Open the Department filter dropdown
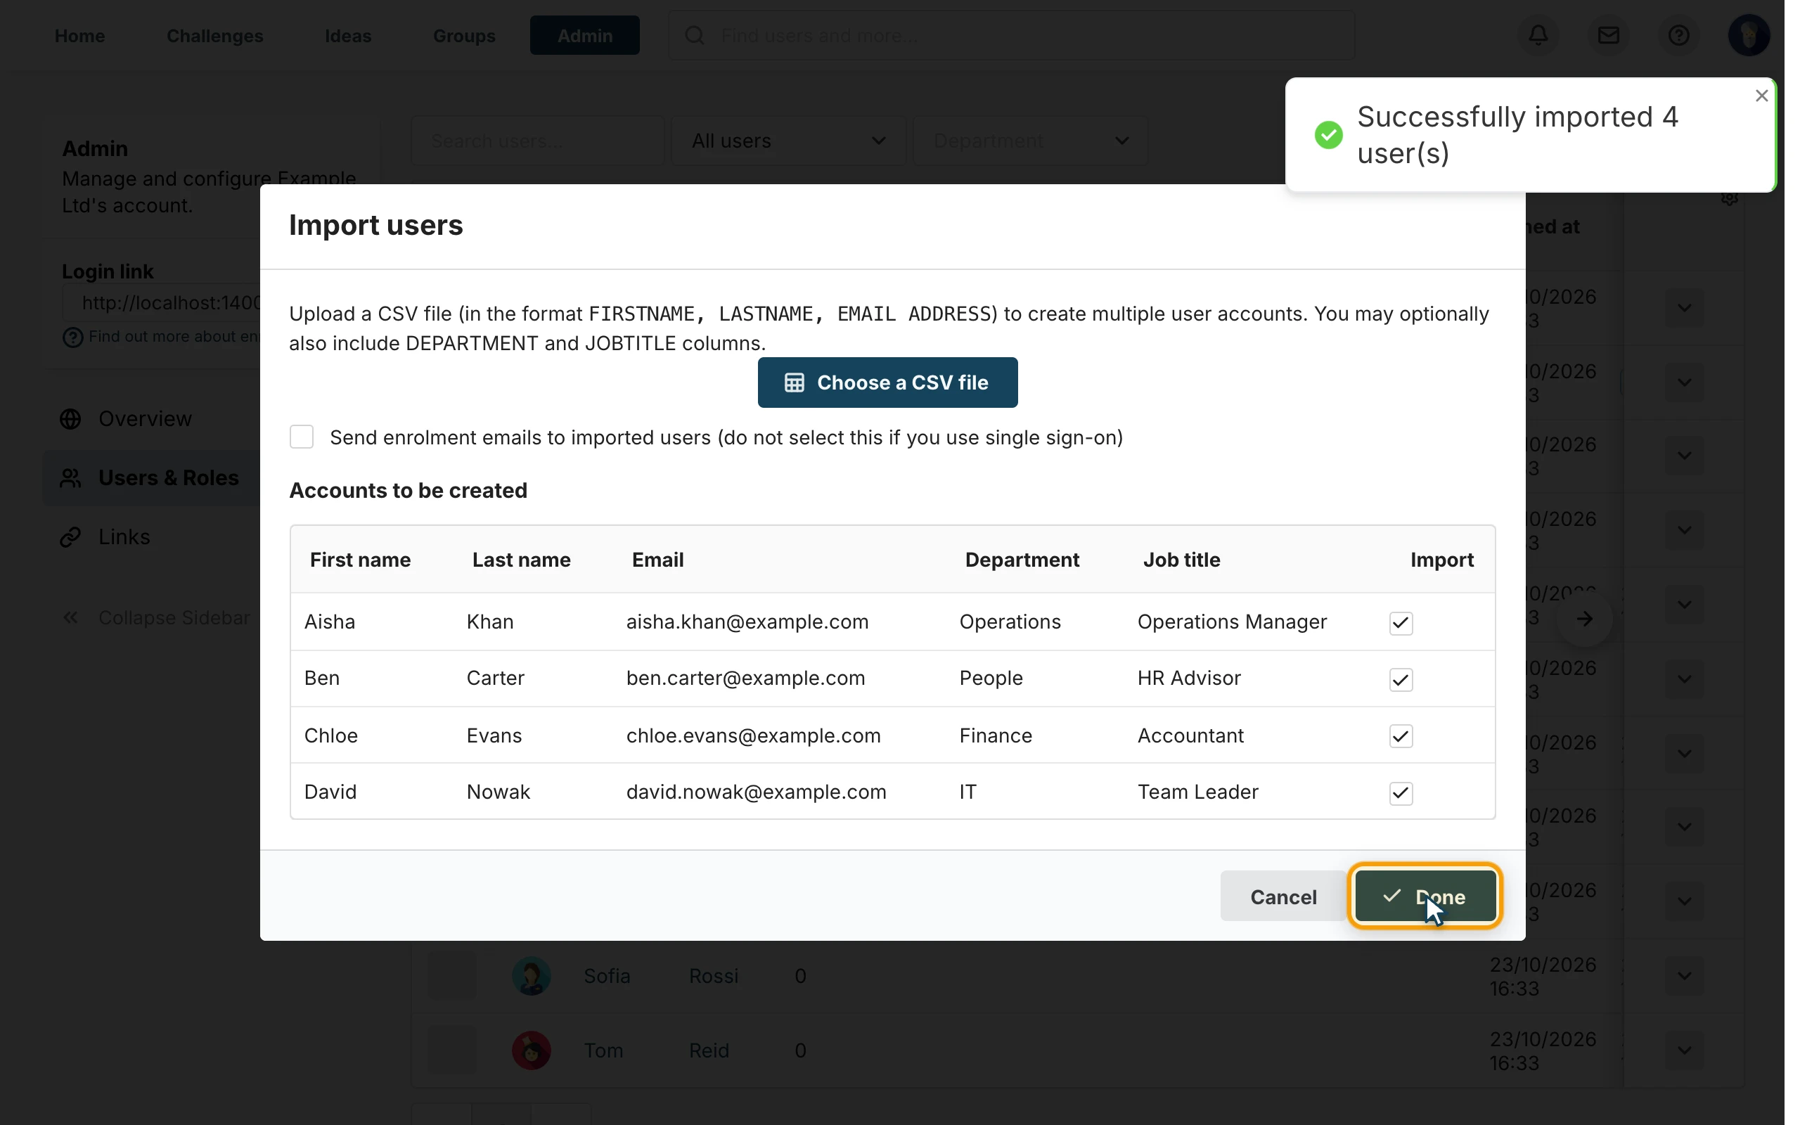The image size is (1800, 1125). click(x=1030, y=141)
